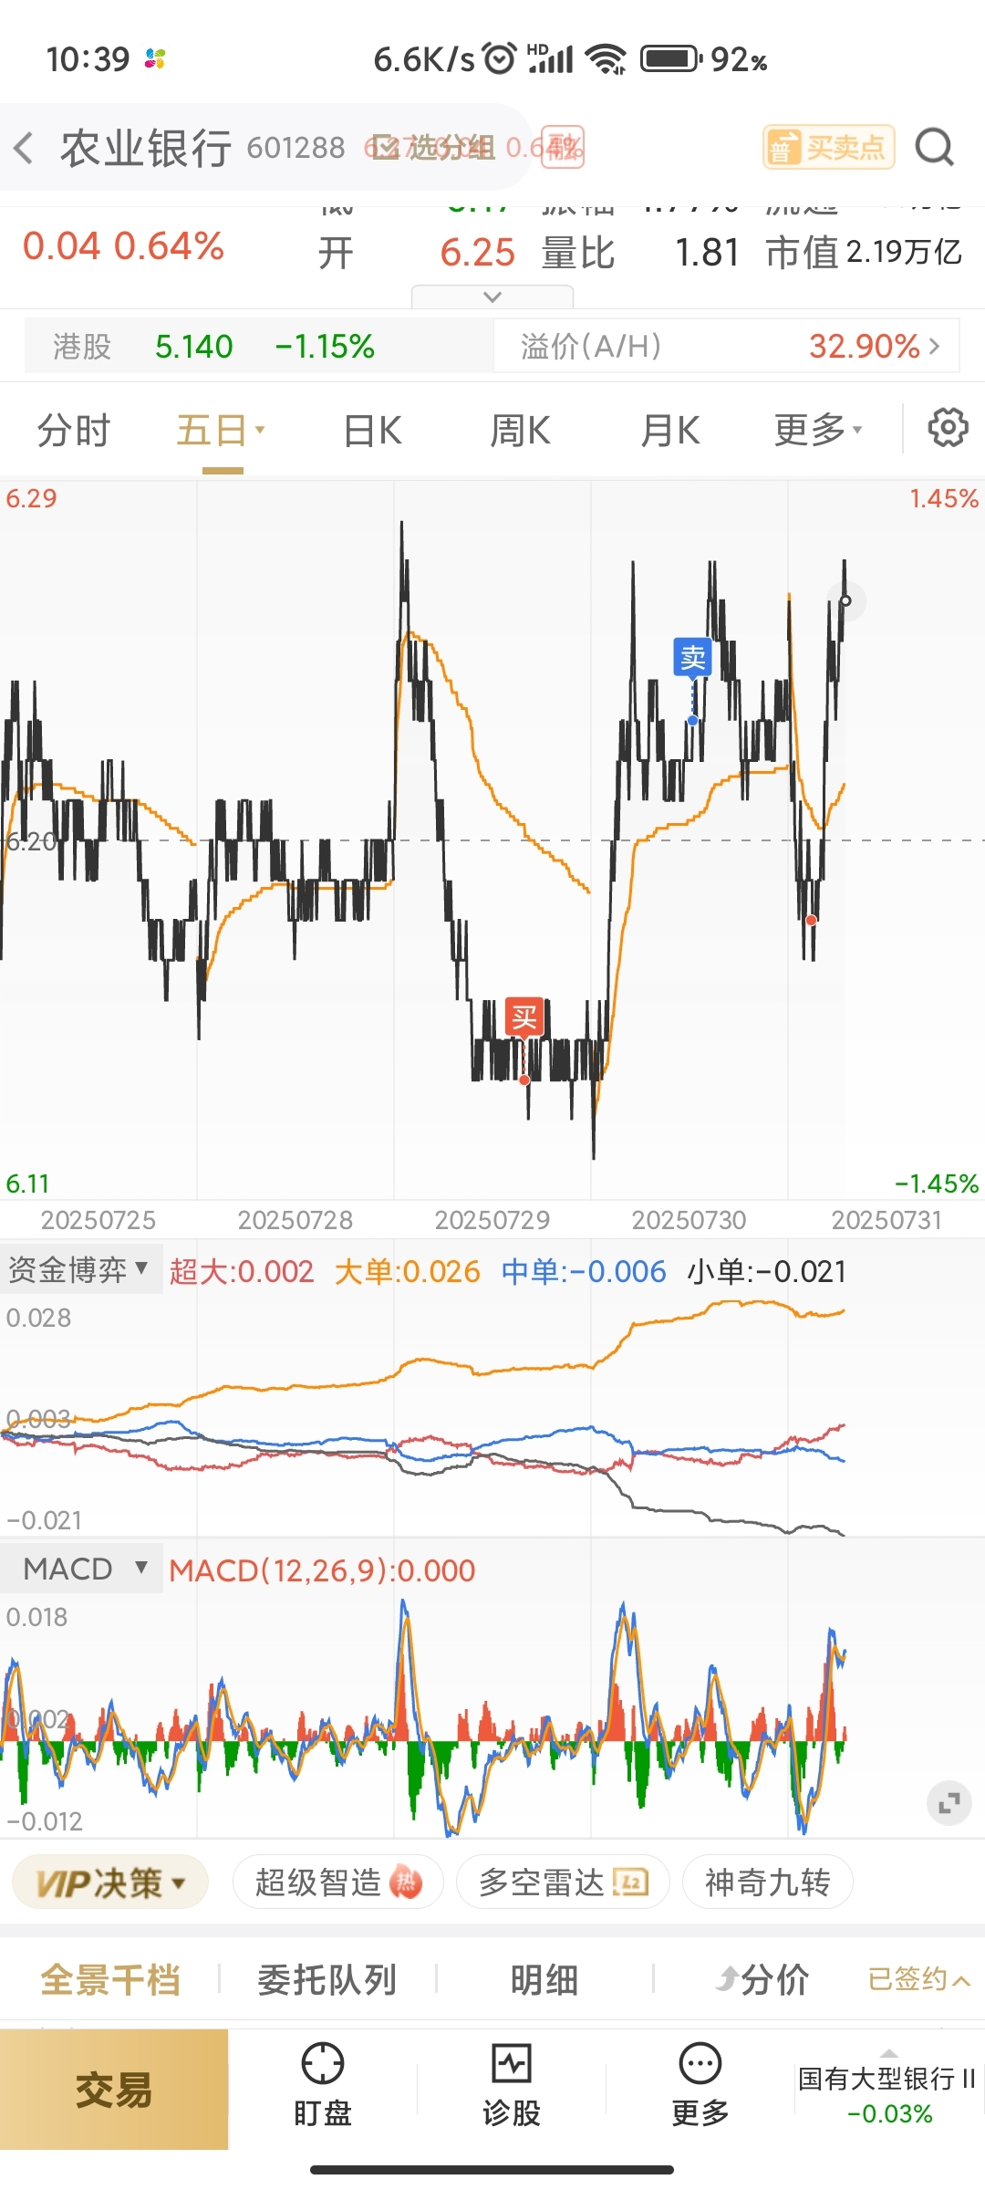
Task: Switch to the 周K tab
Action: point(520,431)
